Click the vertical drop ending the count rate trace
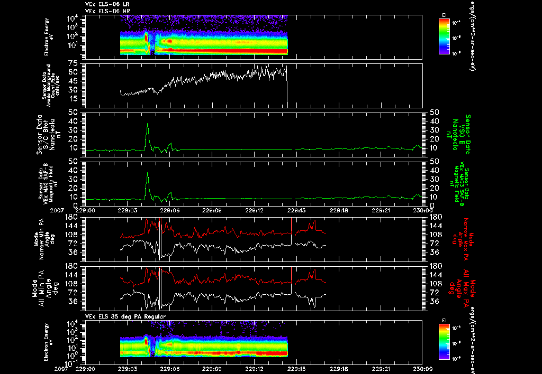The width and height of the screenshot is (542, 374). click(x=287, y=86)
